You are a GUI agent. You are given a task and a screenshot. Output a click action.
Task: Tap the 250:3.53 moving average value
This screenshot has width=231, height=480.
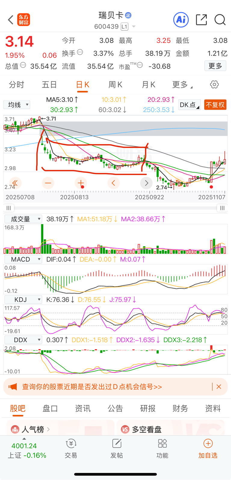coord(159,110)
